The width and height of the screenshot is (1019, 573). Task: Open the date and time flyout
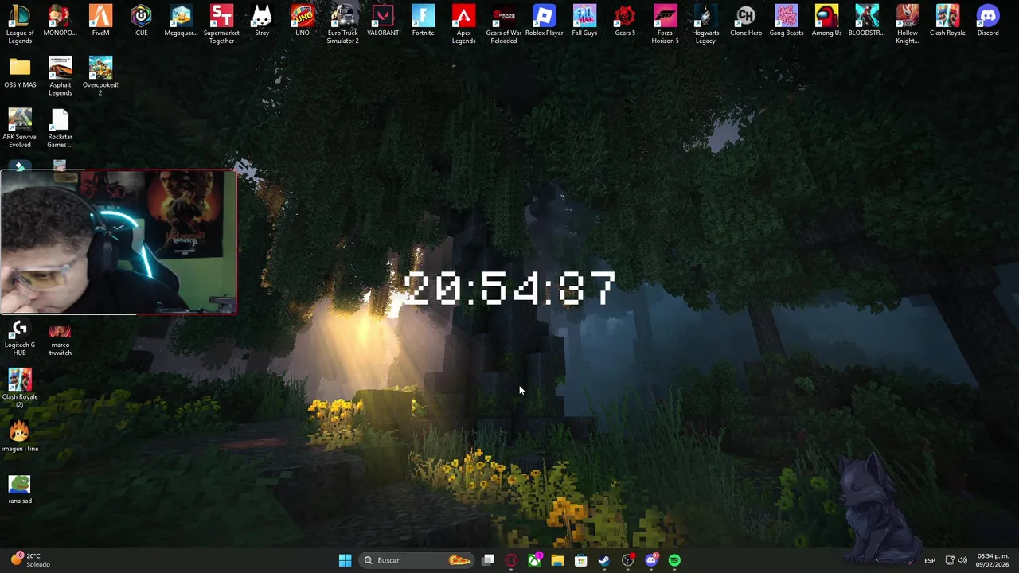993,560
